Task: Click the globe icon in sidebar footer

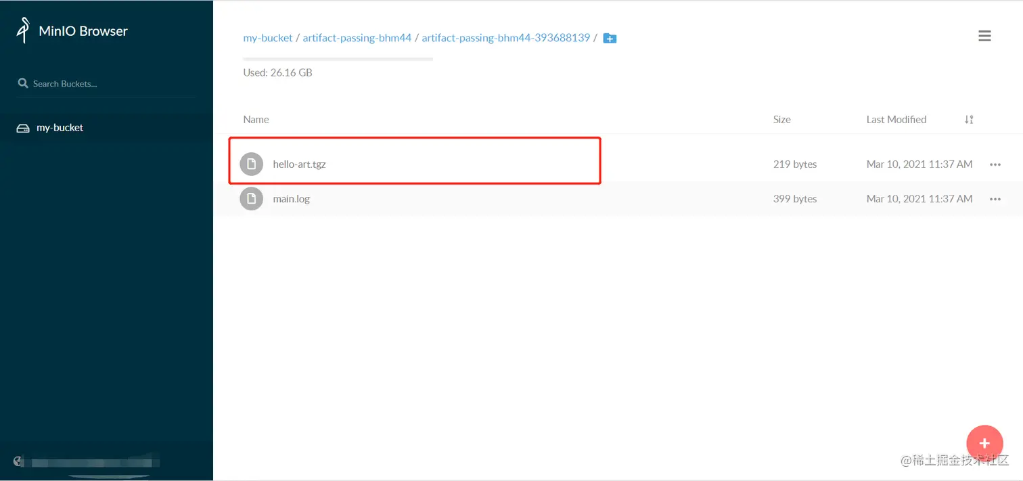Action: 19,461
